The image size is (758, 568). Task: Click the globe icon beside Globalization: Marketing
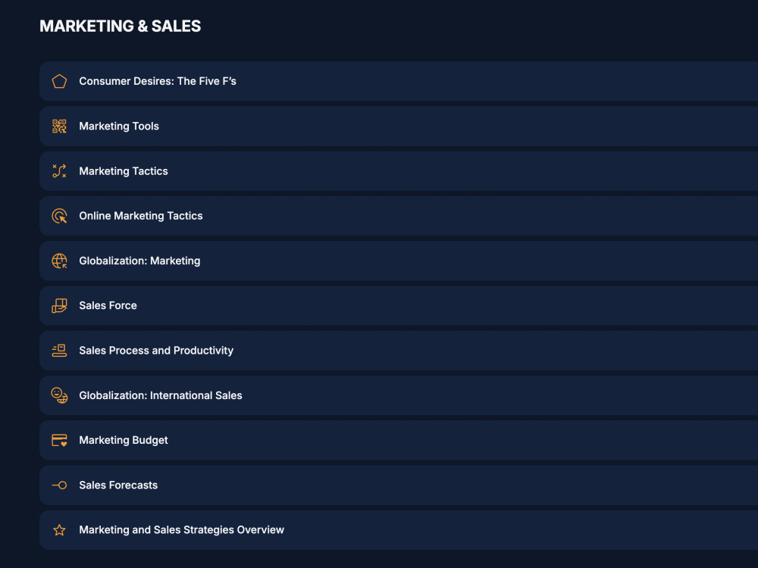pyautogui.click(x=59, y=261)
